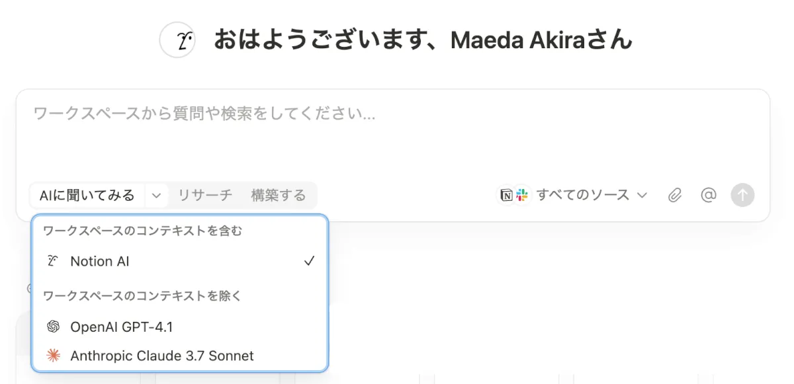This screenshot has width=794, height=384.
Task: Choose Anthropic Claude 3.7 Sonnet from the list
Action: (x=161, y=356)
